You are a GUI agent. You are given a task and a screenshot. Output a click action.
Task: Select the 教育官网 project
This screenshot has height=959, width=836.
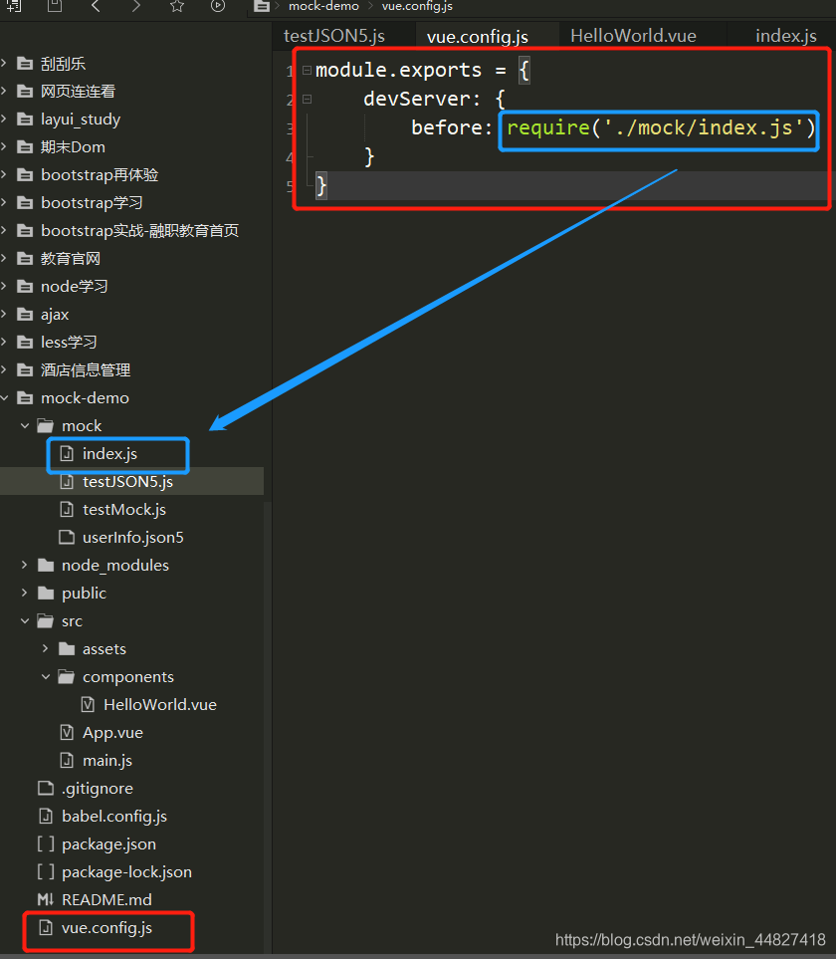71,259
